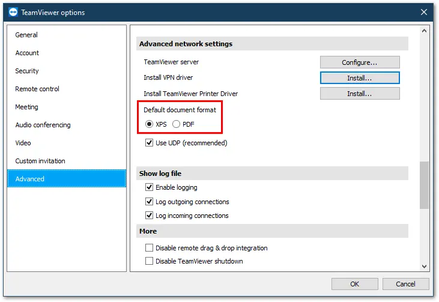Click the Install VPN driver label
Viewport: 439px width, 302px height.
[x=168, y=77]
